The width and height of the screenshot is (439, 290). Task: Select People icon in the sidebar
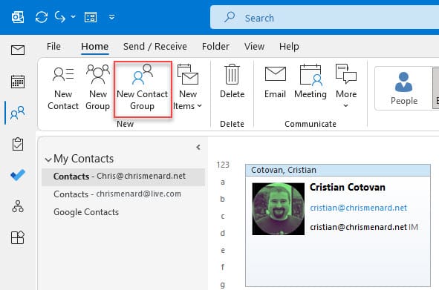pyautogui.click(x=18, y=113)
